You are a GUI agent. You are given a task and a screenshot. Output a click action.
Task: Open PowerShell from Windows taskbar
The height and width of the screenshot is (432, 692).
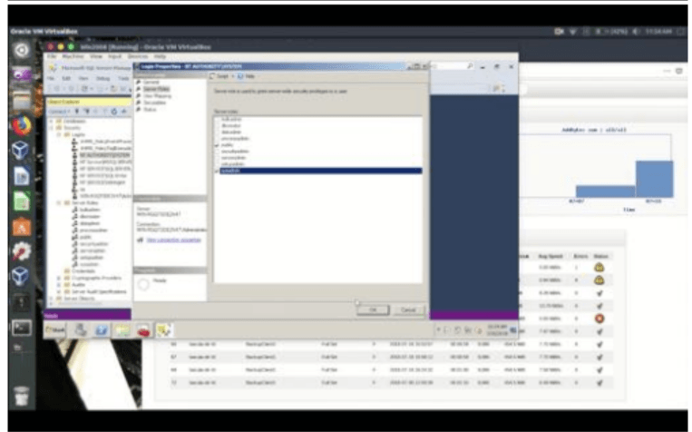[101, 330]
